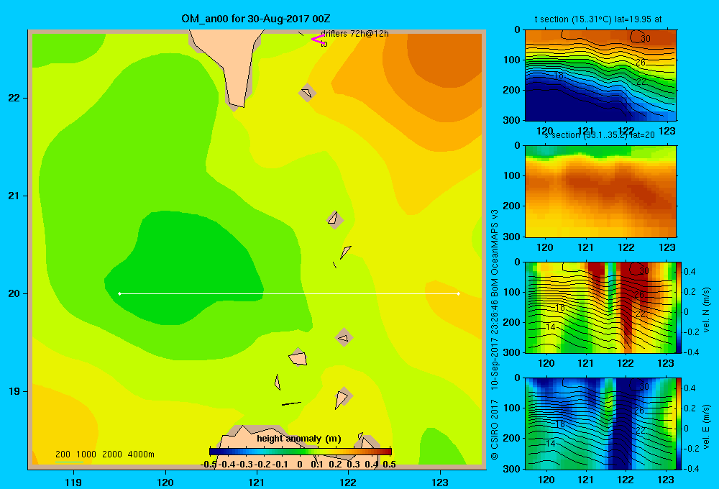719x489 pixels.
Task: Click the small island east of Taiwan near 22°N
Action: (x=307, y=93)
